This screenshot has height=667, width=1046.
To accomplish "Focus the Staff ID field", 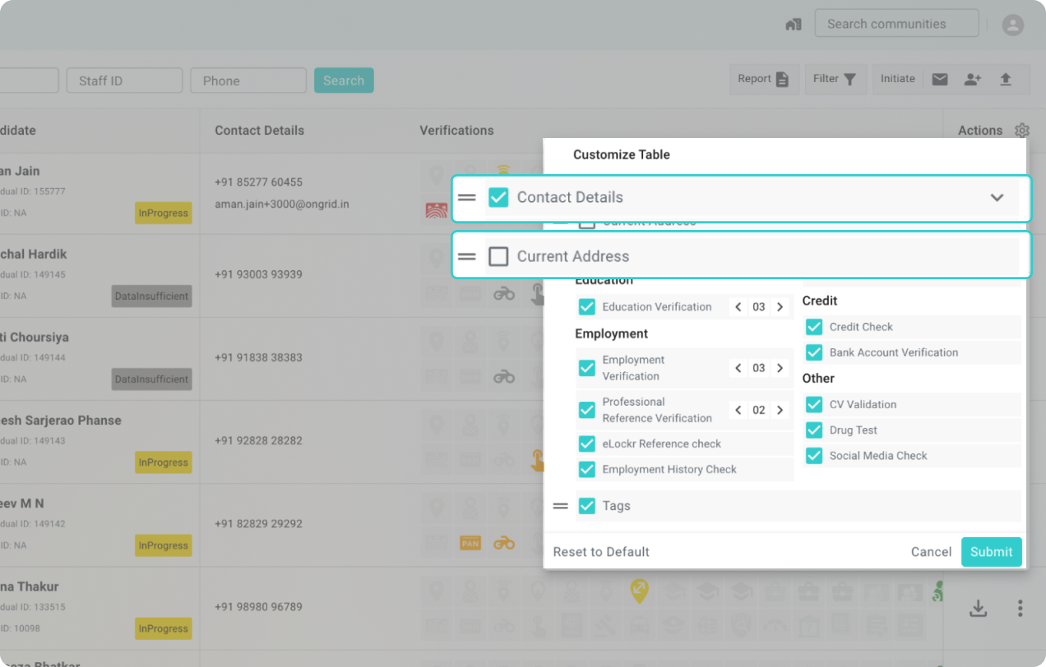I will click(x=124, y=80).
